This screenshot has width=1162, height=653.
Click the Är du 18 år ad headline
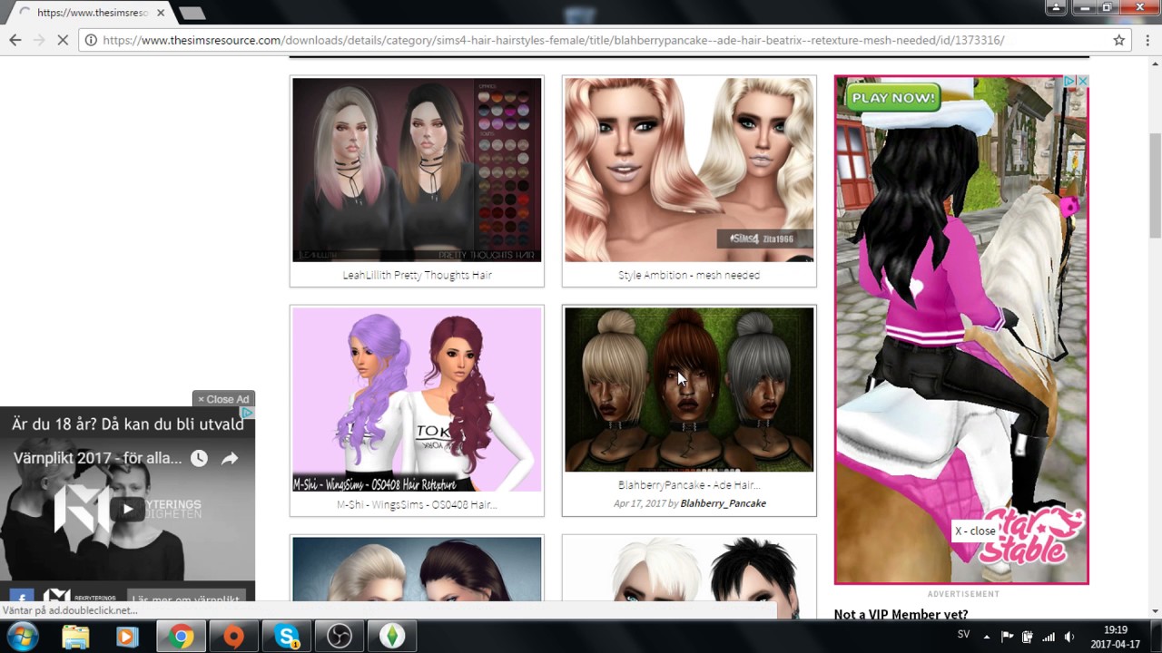(127, 424)
